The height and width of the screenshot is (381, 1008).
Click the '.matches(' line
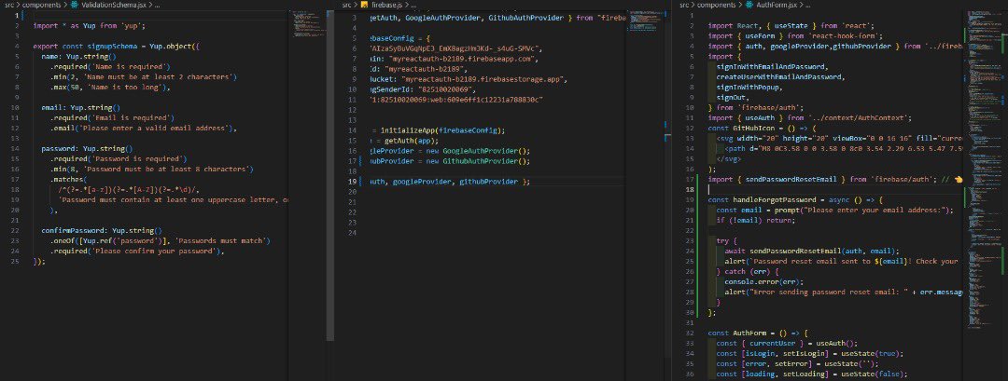[x=67, y=179]
